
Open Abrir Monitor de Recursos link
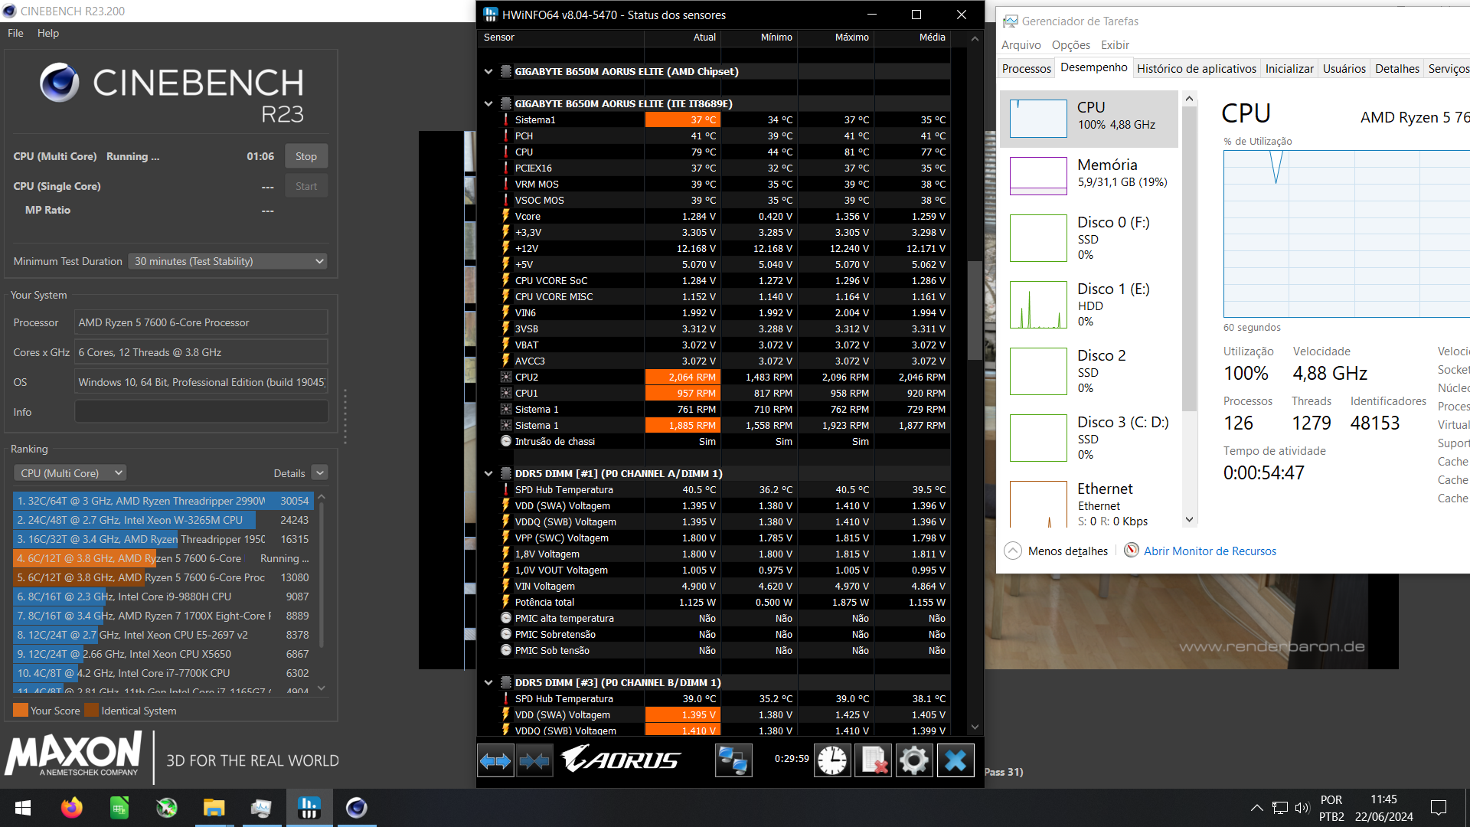[x=1210, y=551]
